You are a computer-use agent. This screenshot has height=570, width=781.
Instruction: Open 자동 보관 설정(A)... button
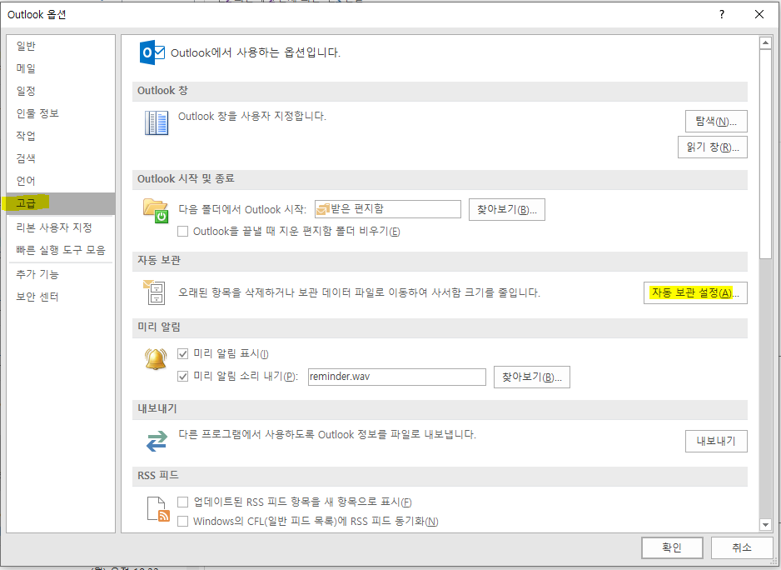point(695,292)
